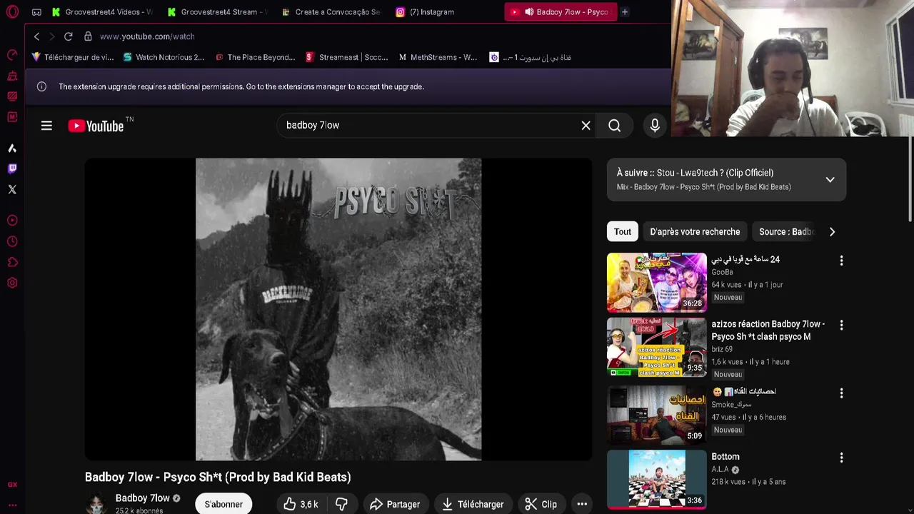Open Settings gear icon in sidebar
Image resolution: width=914 pixels, height=514 pixels.
pyautogui.click(x=12, y=283)
